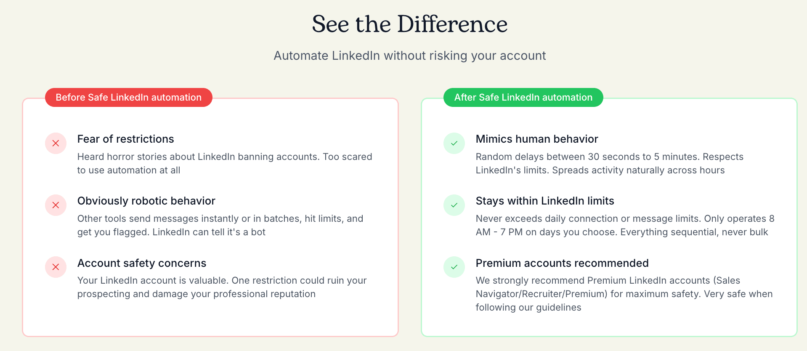The image size is (807, 351).
Task: Click the green checkmark beside Premium accounts recommended
Action: [454, 267]
